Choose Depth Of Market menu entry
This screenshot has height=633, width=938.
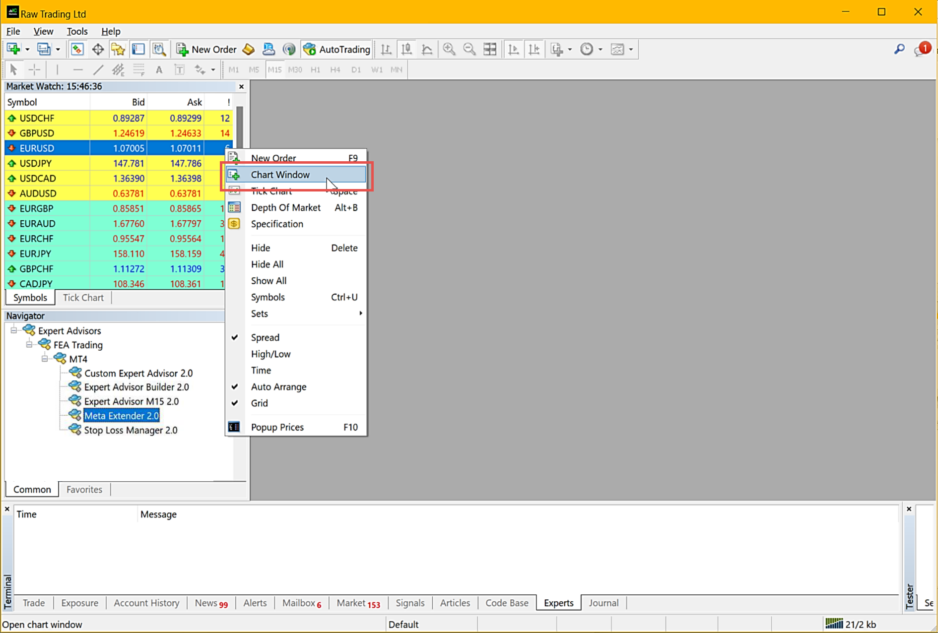coord(296,207)
